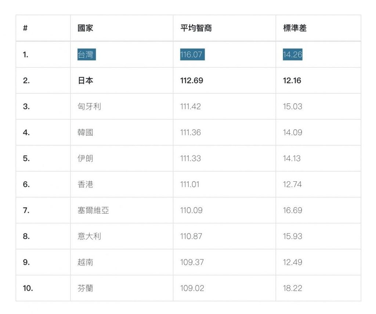Screen dimensions: 376x314
Task: Select the 意大利 country cell
Action: (x=89, y=236)
